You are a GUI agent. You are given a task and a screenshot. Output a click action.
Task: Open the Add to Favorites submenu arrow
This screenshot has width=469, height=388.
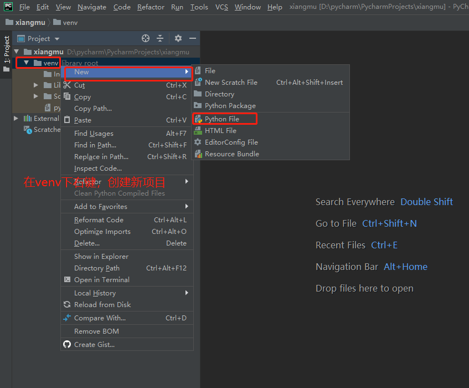187,206
